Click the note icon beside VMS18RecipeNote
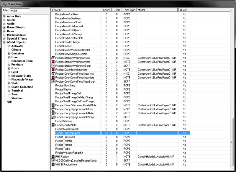The image size is (236, 172). click(53, 164)
